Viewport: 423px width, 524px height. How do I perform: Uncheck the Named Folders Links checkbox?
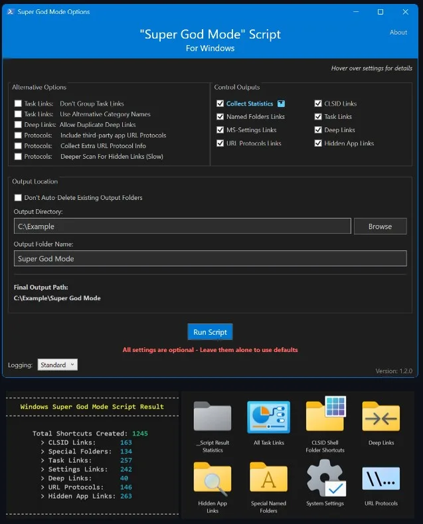click(220, 117)
